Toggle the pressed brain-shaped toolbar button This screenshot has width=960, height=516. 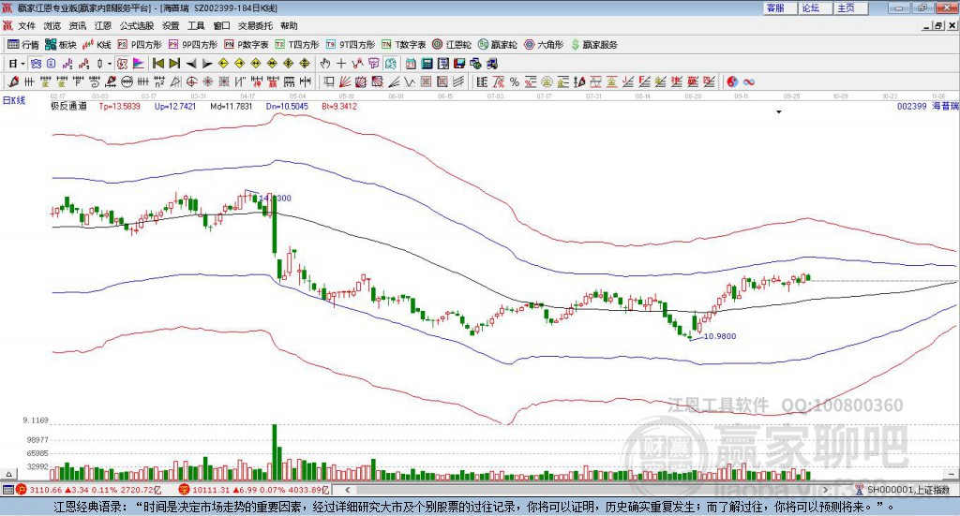pyautogui.click(x=390, y=64)
